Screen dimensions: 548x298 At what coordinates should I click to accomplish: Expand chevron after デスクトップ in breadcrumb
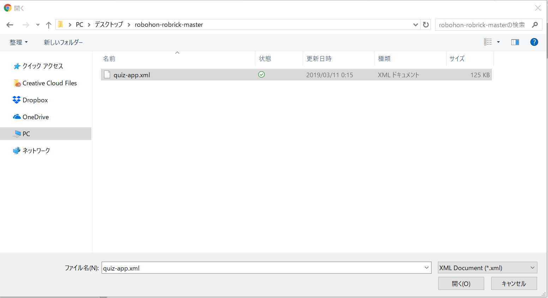129,25
